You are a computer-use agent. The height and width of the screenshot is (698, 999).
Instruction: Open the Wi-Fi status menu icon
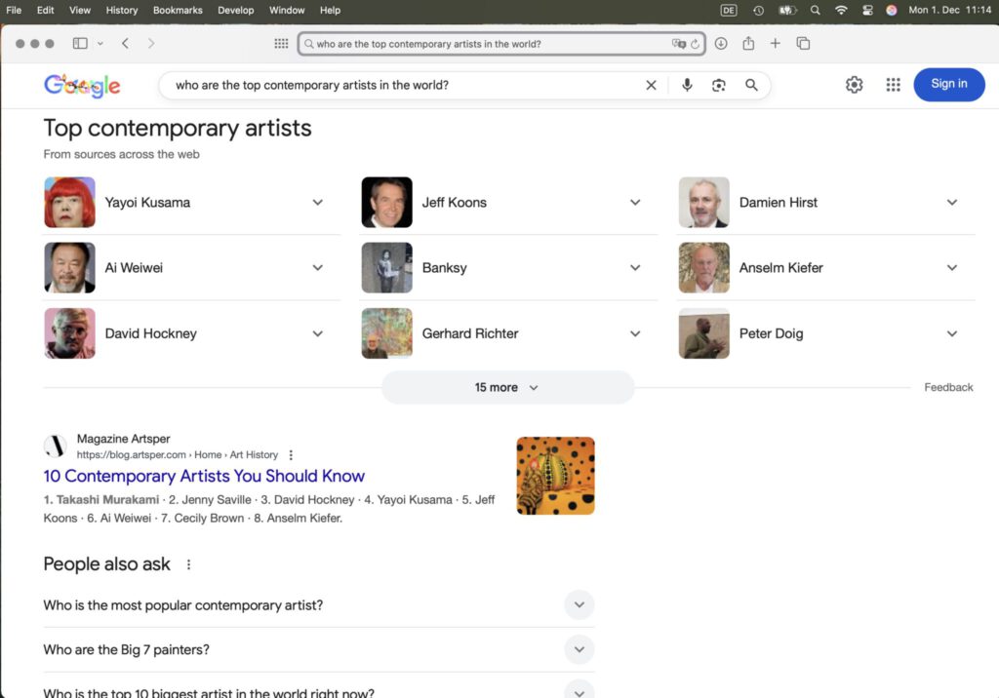click(x=841, y=10)
